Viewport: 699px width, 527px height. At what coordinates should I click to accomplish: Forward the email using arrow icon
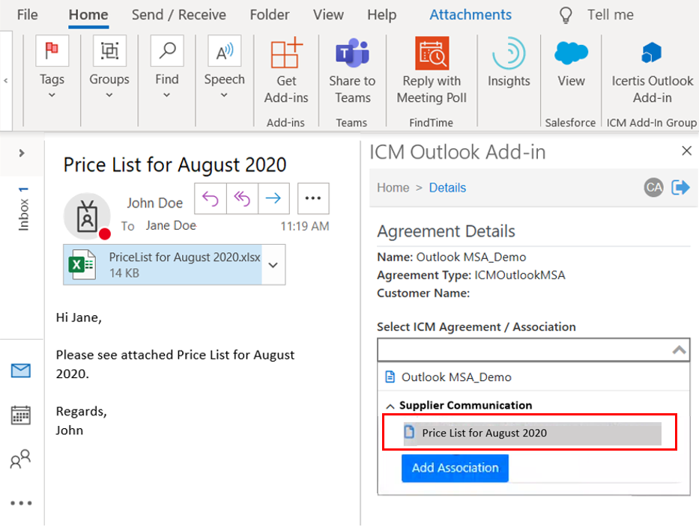point(273,198)
